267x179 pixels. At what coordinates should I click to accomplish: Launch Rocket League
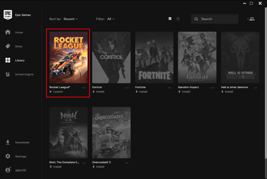(x=56, y=92)
